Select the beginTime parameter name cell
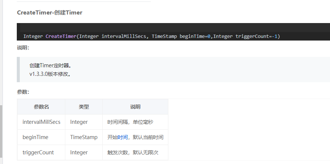This screenshot has height=164, width=330. point(41,137)
